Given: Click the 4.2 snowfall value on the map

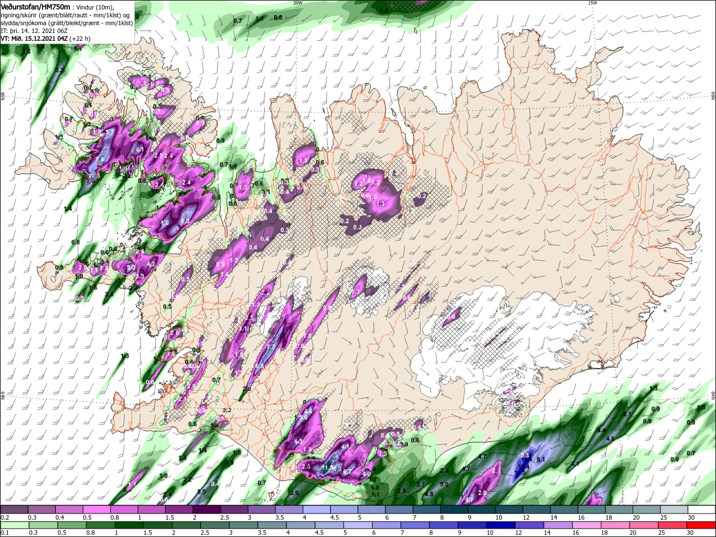Looking at the screenshot, I should coord(150,264).
